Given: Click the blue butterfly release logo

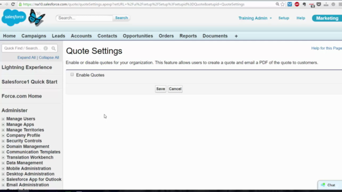Looking at the screenshot, I should click(x=37, y=18).
